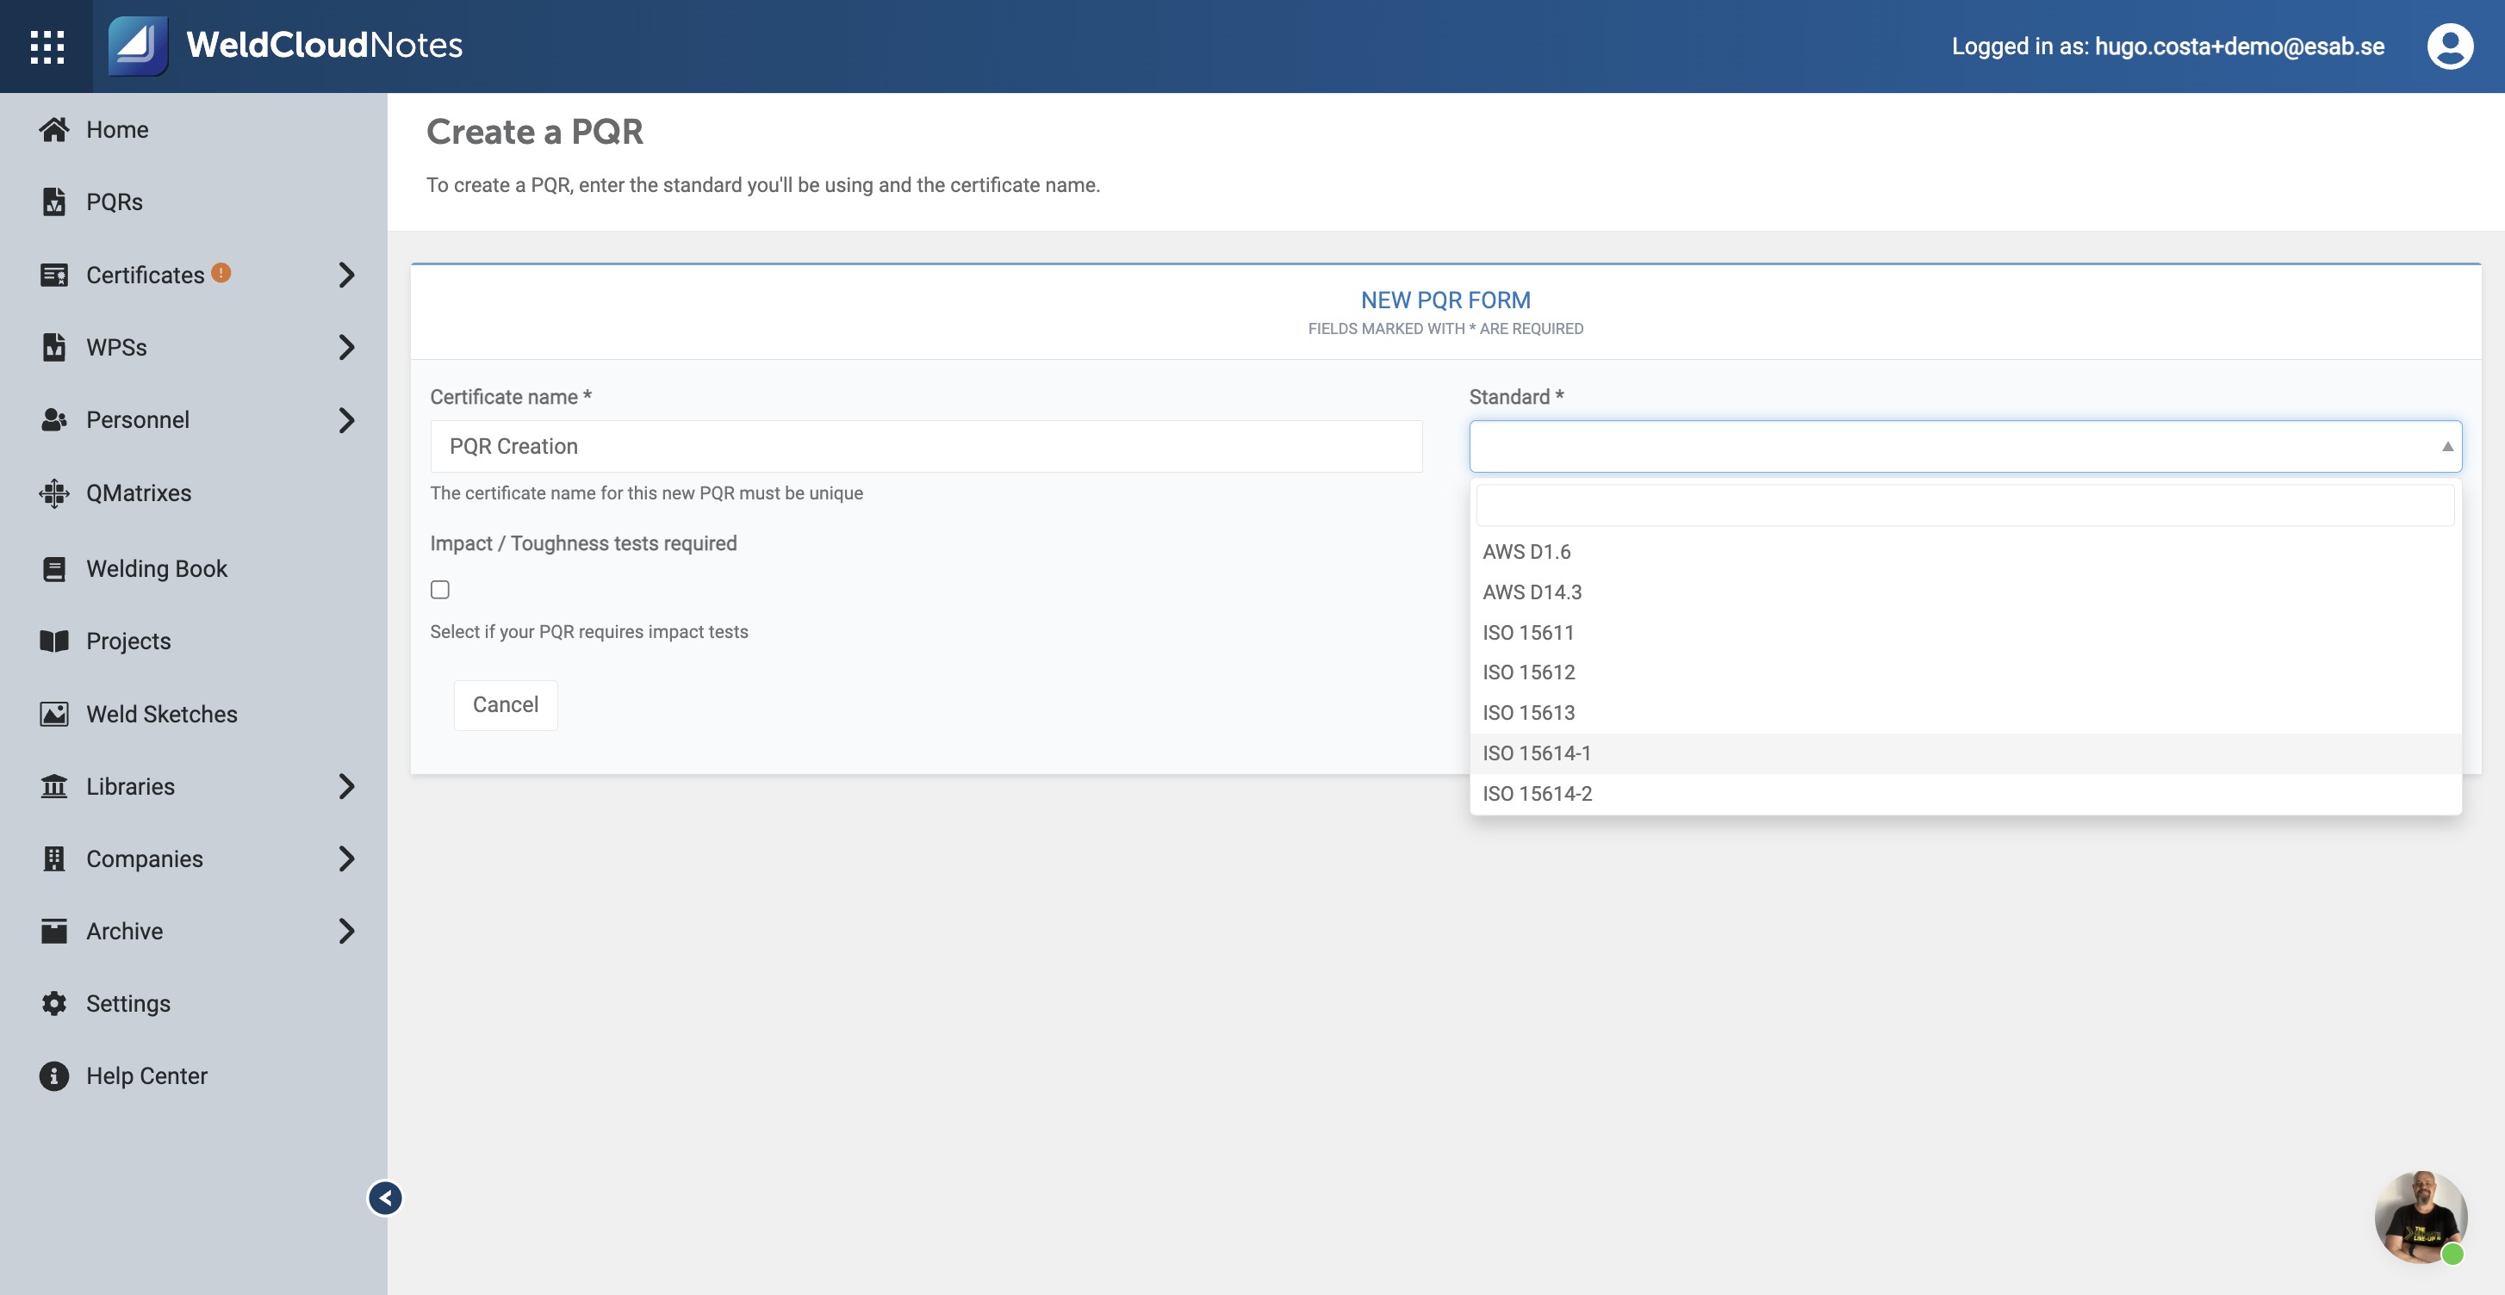Click the Standard dropdown search box
2505x1295 pixels.
pyautogui.click(x=1964, y=505)
